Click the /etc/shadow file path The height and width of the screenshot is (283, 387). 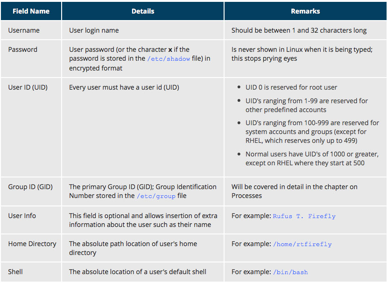pos(169,59)
